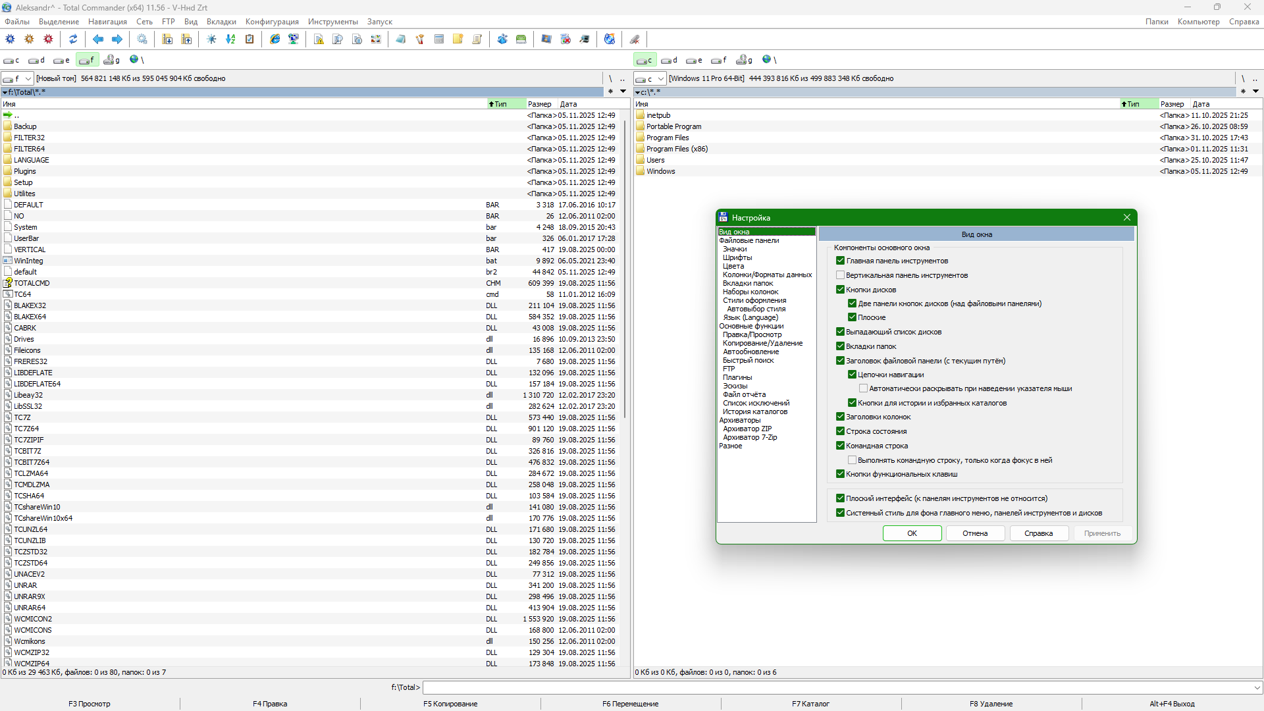Click the Internet Explorer toolbar icon
This screenshot has width=1264, height=711.
click(275, 39)
